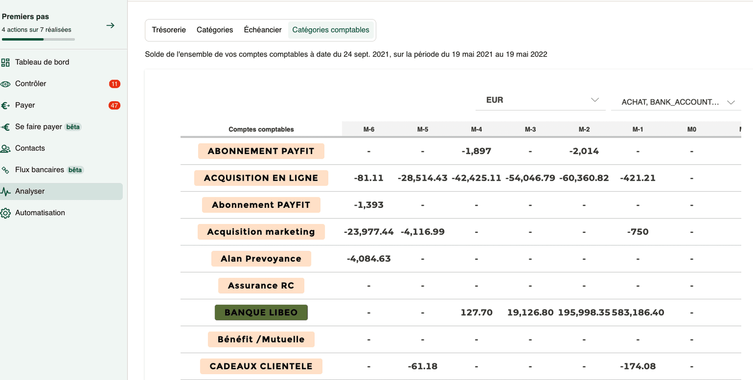Screen dimensions: 753x380
Task: Click the pulse icon beside Analyser
Action: pos(5,191)
